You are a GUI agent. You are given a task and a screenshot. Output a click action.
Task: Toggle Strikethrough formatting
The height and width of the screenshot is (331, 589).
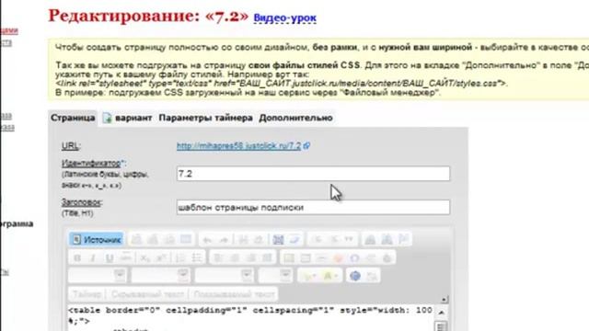pos(126,257)
